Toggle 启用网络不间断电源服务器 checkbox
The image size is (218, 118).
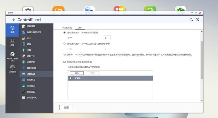click(x=64, y=62)
